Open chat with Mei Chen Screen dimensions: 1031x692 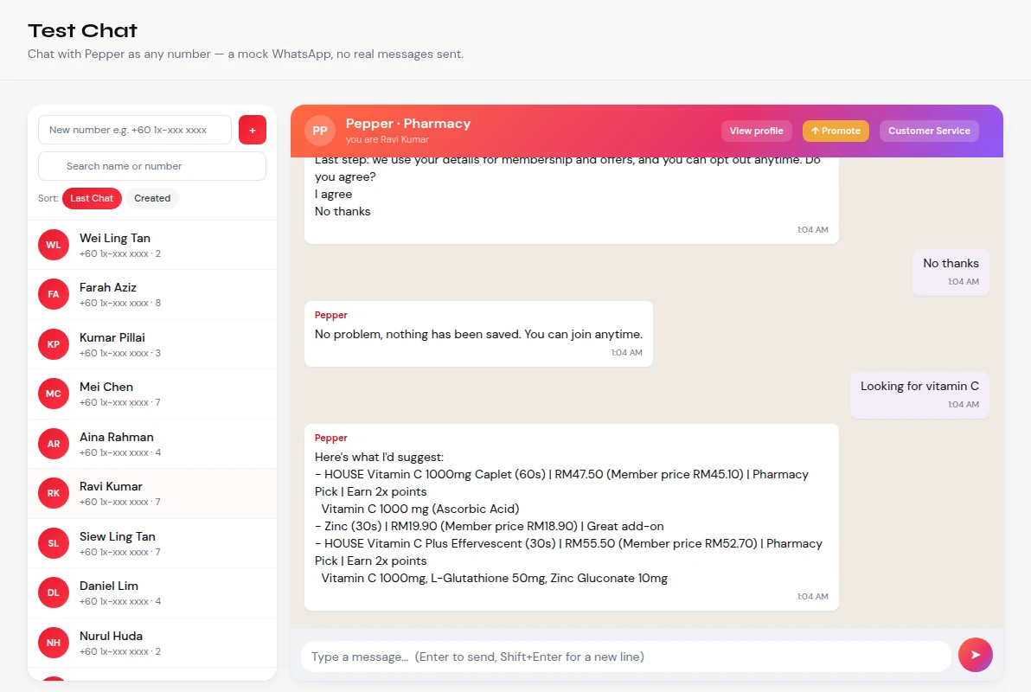tap(152, 394)
